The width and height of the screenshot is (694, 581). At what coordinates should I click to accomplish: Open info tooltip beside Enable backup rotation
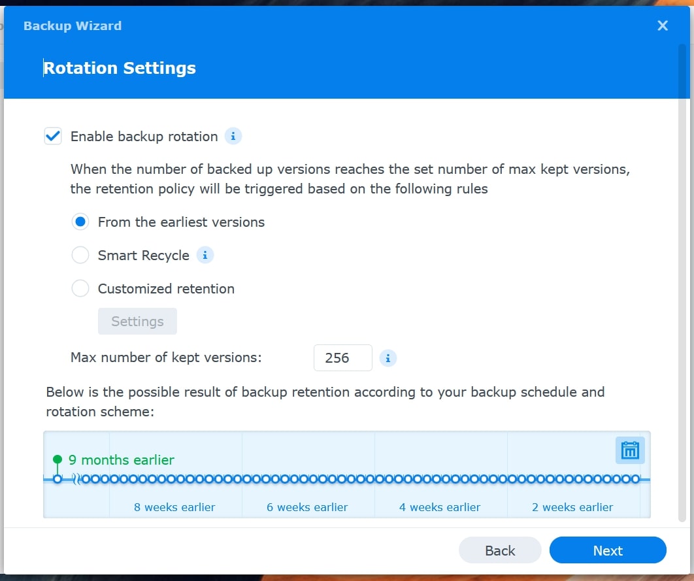point(233,137)
